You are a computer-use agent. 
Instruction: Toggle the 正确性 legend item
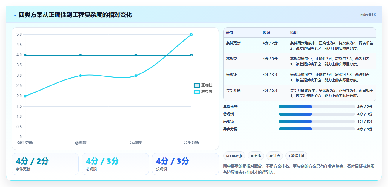[203, 85]
